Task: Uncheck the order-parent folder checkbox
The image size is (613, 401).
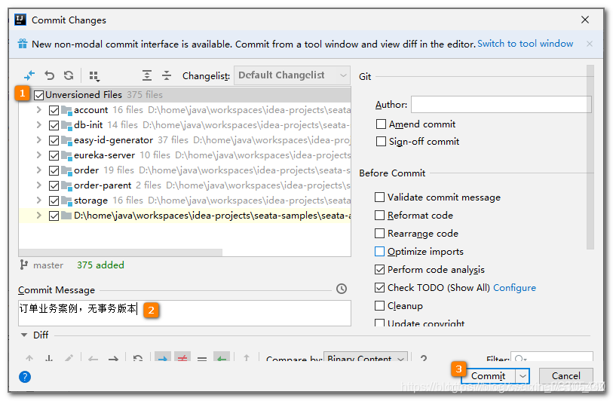Action: (x=54, y=185)
